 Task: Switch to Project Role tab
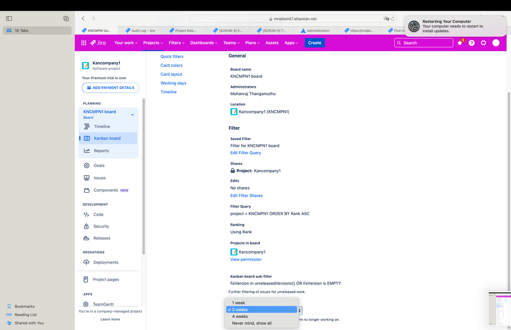point(184,31)
